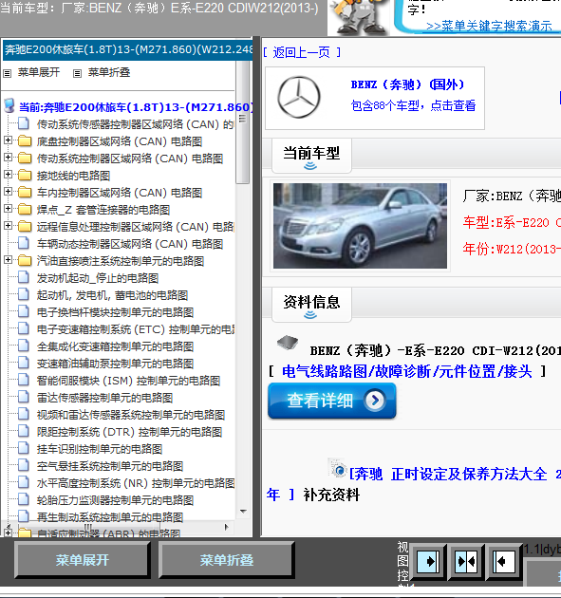
Task: Select 视频和雷达传感器系统控制单元的电路图
Action: point(131,415)
